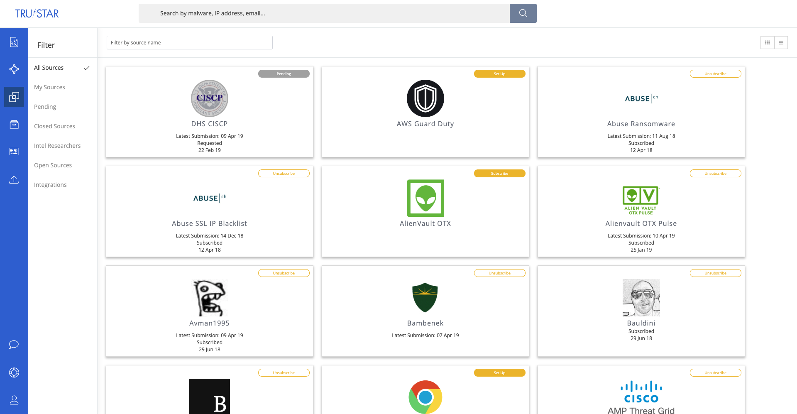Click the Abuse SSL IP Blacklist logo
The image size is (797, 414).
(x=210, y=198)
